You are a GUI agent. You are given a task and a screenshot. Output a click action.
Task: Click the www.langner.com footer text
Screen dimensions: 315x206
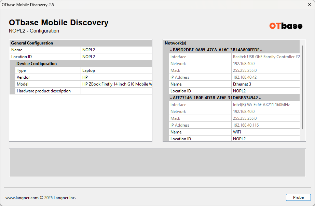click(x=22, y=198)
